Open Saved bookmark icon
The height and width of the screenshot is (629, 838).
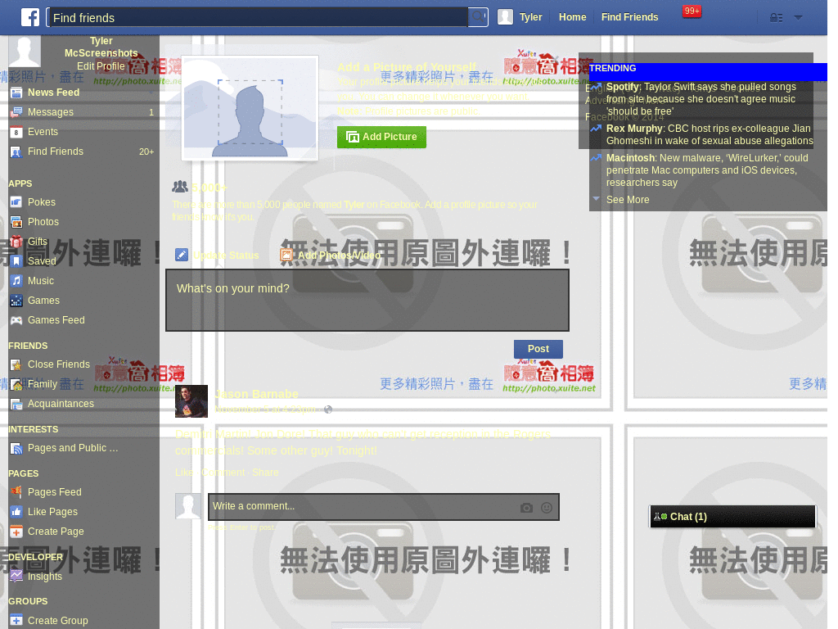click(x=16, y=261)
